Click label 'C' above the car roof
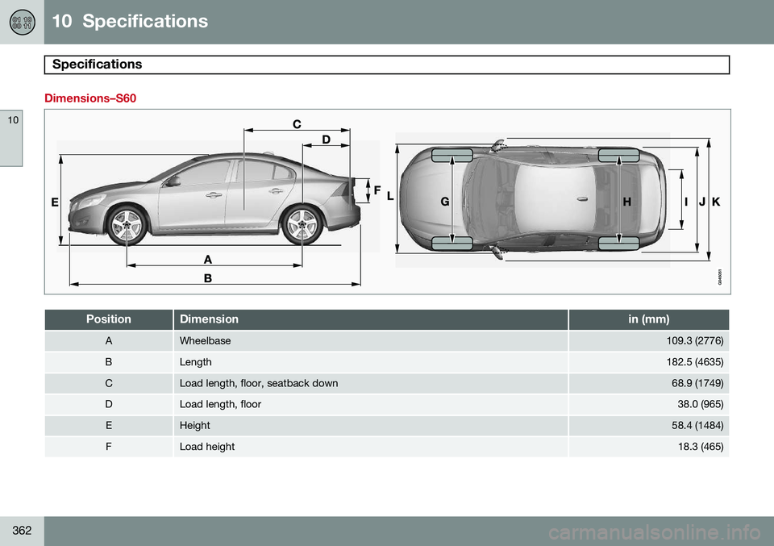Image resolution: width=774 pixels, height=546 pixels. coord(297,124)
